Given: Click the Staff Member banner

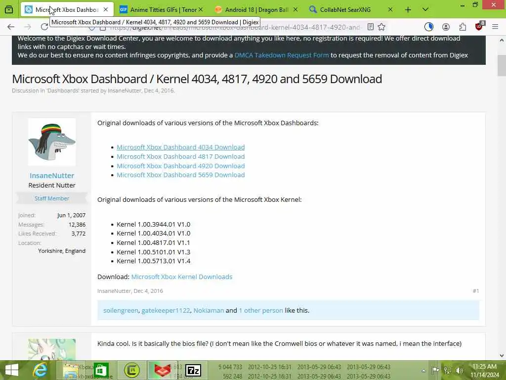Looking at the screenshot, I should tap(52, 198).
